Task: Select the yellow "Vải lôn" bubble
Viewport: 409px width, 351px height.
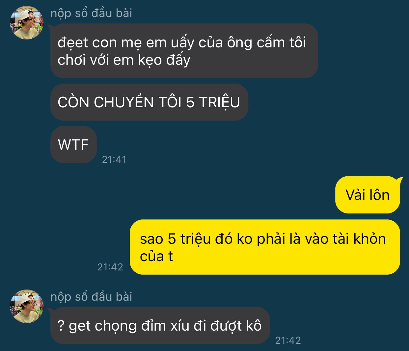Action: (x=368, y=195)
